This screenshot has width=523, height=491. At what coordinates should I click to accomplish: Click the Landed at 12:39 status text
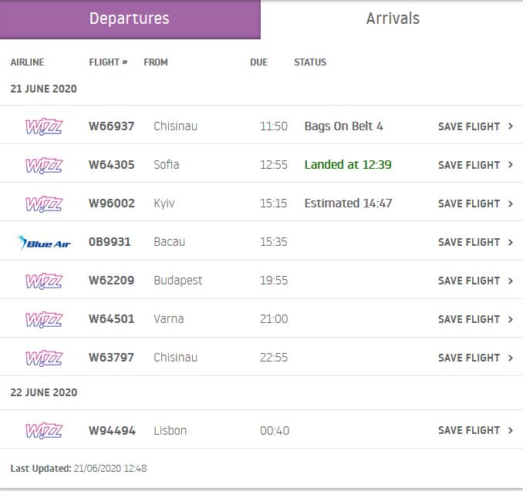[348, 165]
